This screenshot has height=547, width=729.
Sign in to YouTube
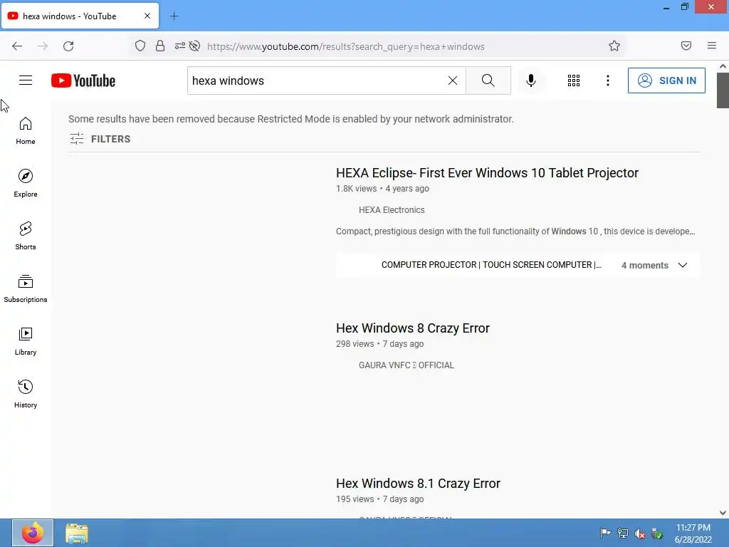point(666,80)
